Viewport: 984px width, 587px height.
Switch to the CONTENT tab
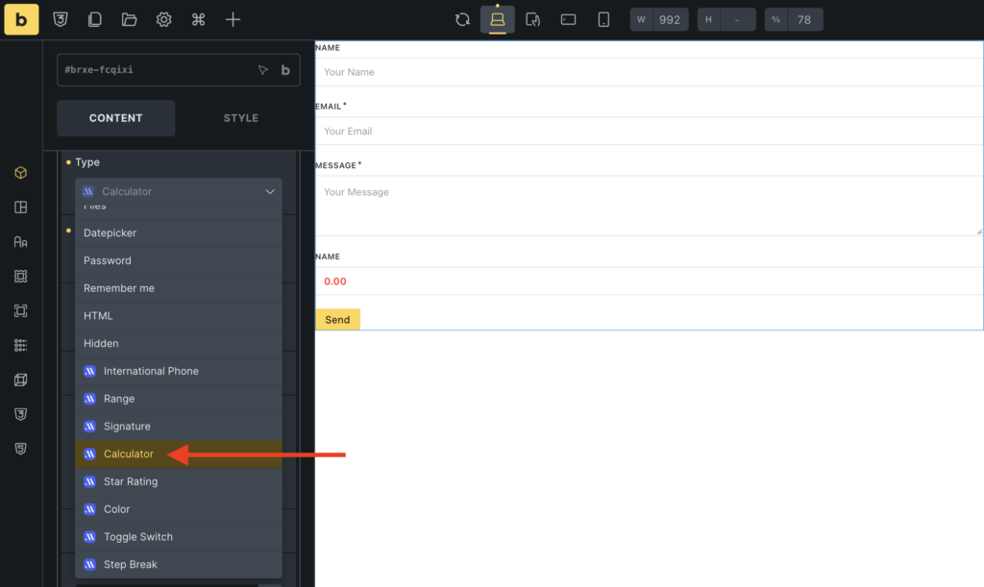116,118
